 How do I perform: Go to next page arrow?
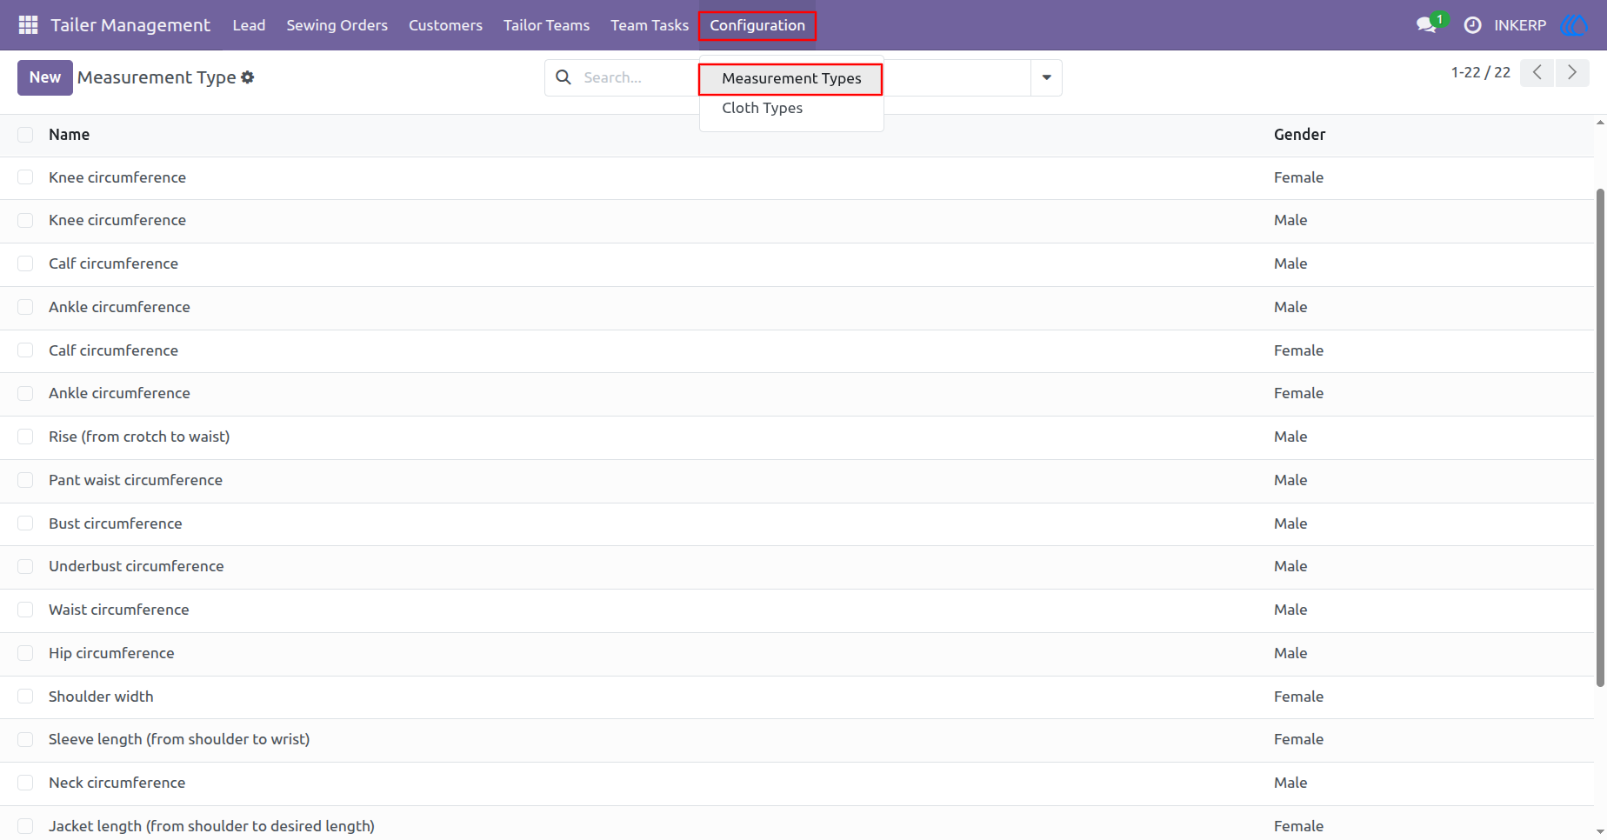click(x=1572, y=72)
